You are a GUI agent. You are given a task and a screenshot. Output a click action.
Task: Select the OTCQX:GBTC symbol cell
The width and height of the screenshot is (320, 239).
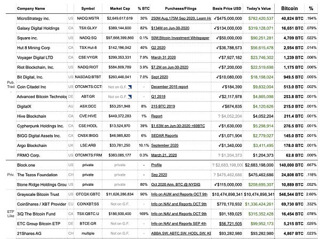88,194
